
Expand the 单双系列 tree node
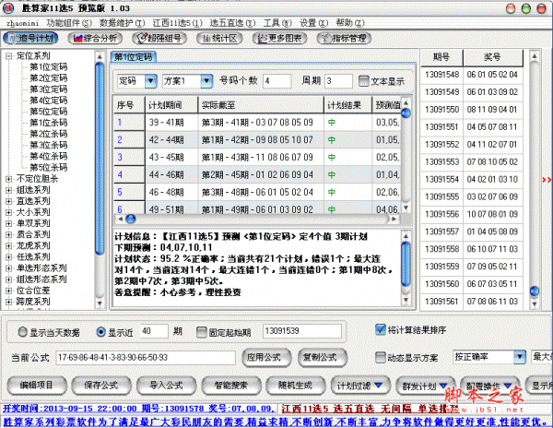pyautogui.click(x=9, y=223)
